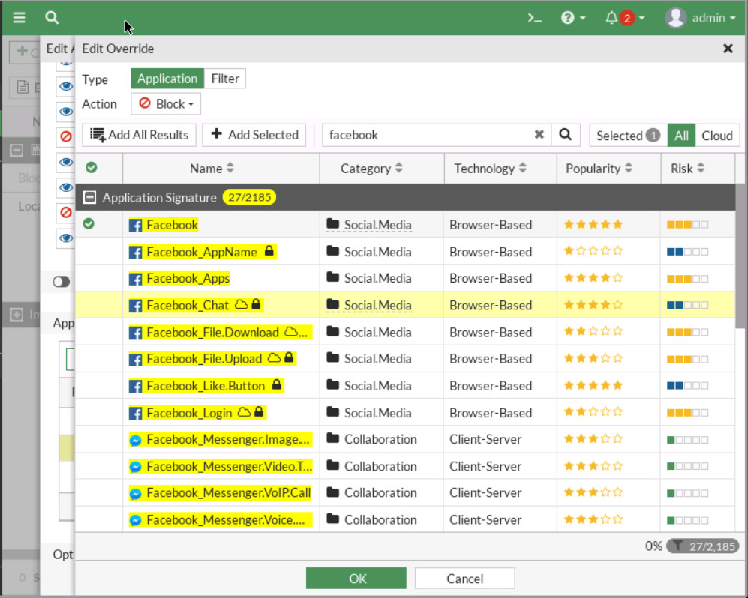Clear the facebook search using the X icon

pyautogui.click(x=539, y=135)
